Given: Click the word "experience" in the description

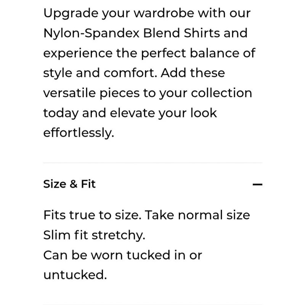Looking at the screenshot, I should [77, 53].
